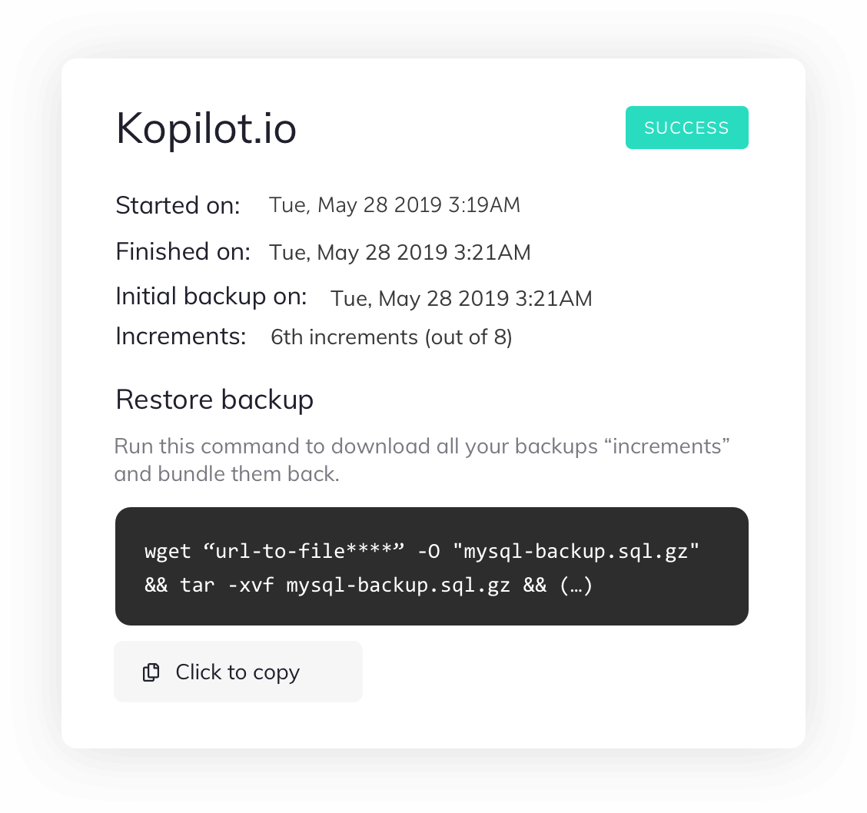Click the "Restore backup" section heading

pos(214,400)
